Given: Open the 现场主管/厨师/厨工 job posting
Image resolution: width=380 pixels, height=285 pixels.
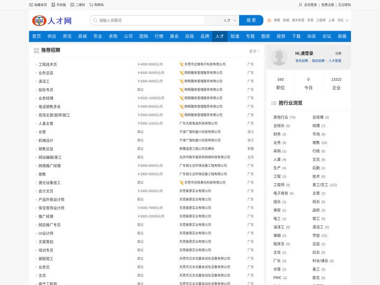Looking at the screenshot, I should point(54,115).
